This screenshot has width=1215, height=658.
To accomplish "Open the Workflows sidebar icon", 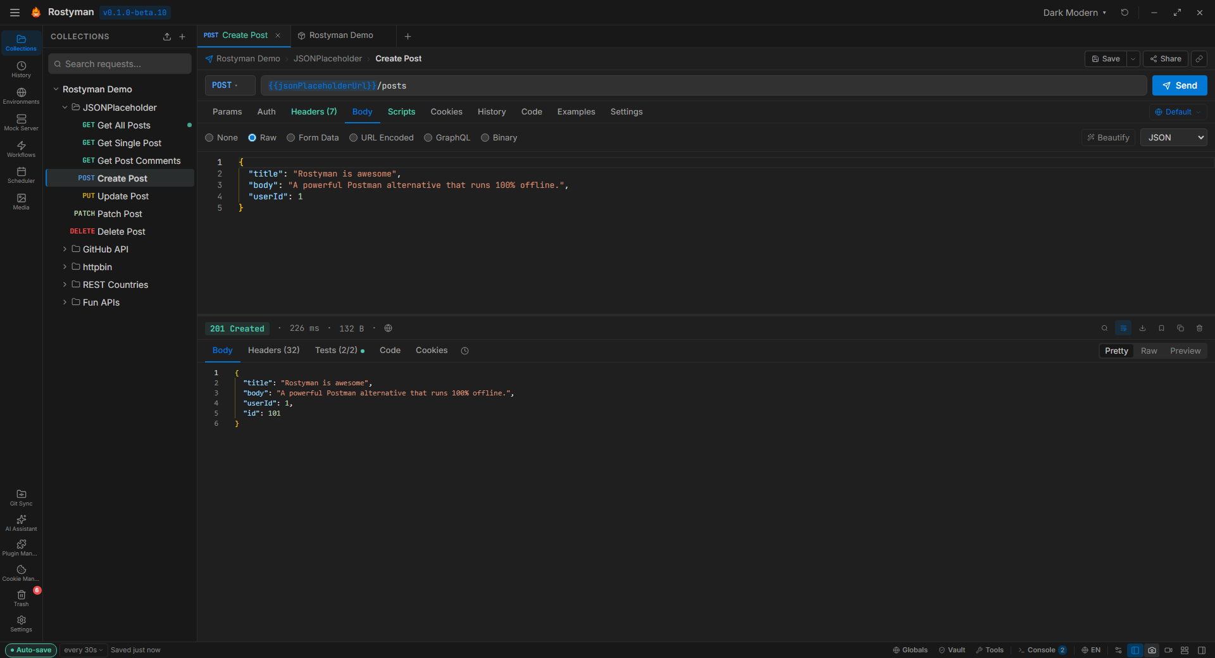I will (21, 149).
